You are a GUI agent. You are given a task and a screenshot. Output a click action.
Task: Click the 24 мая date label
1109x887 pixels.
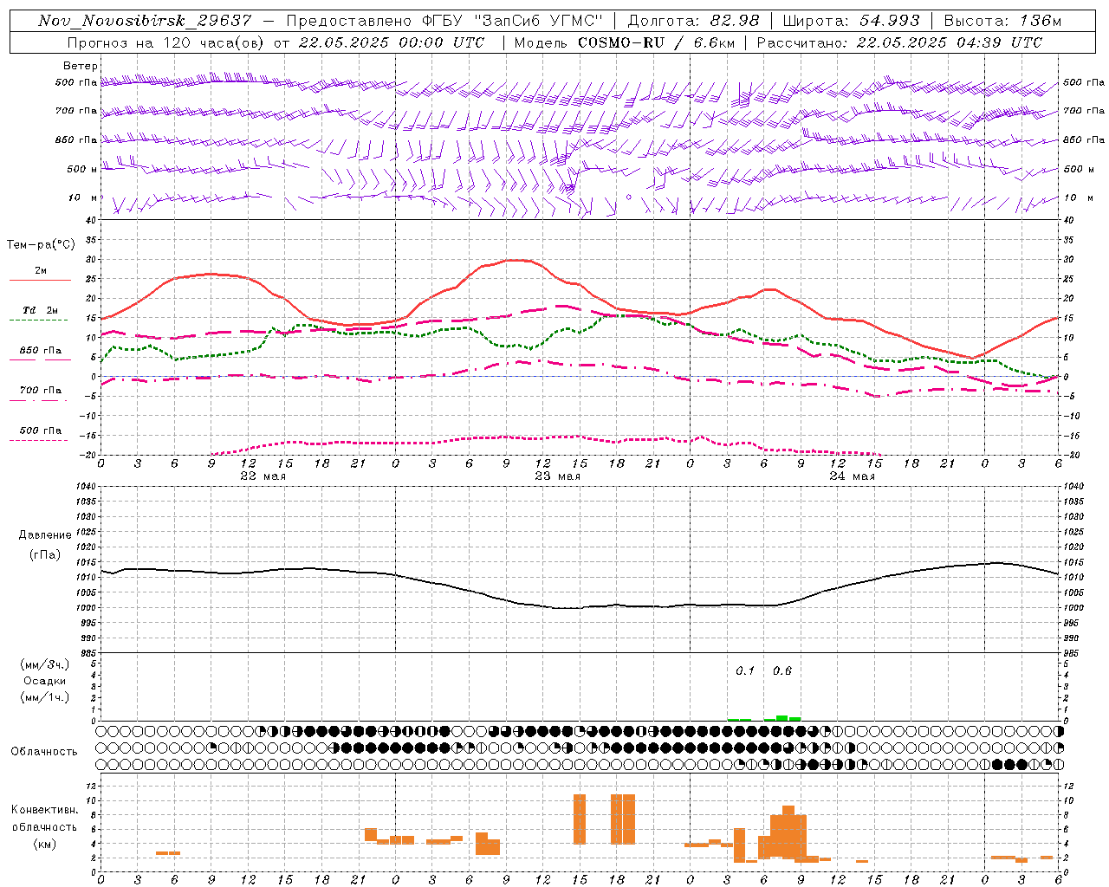(x=852, y=476)
